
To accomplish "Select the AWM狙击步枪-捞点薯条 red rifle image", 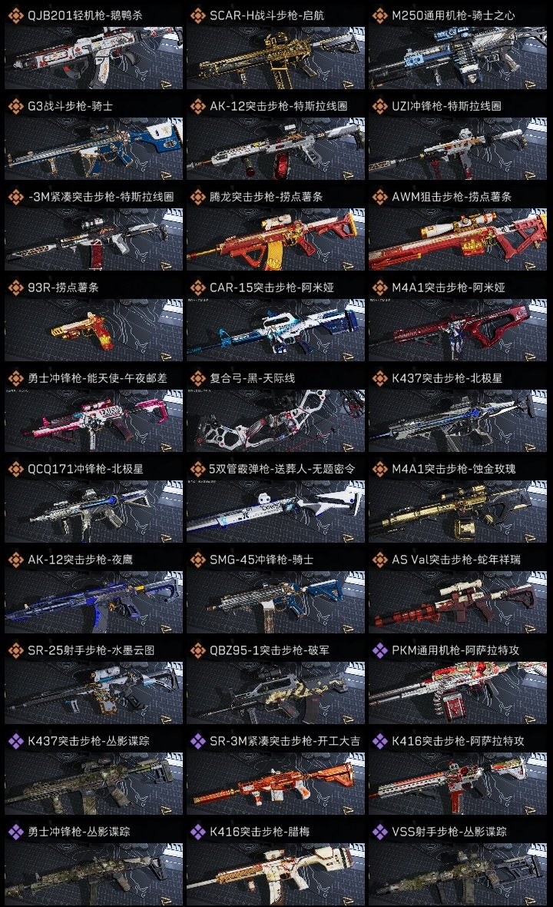I will point(458,240).
